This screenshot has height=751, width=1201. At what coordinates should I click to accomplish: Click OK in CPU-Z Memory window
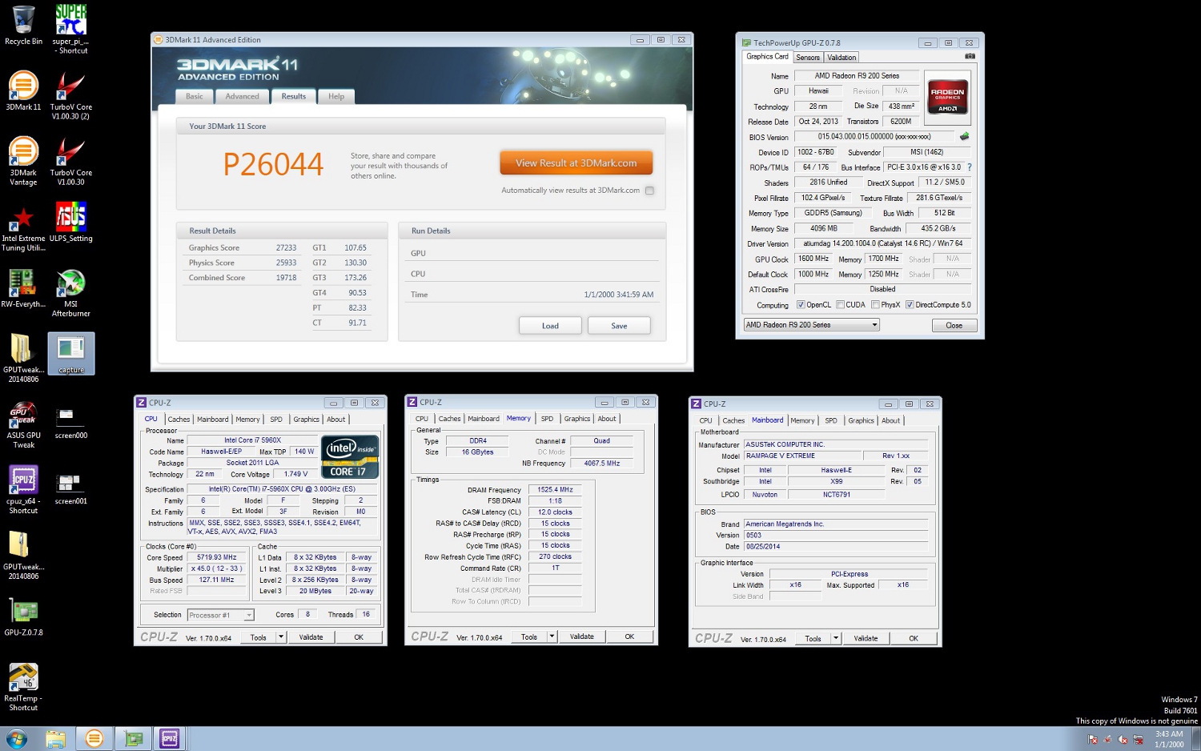click(x=629, y=637)
